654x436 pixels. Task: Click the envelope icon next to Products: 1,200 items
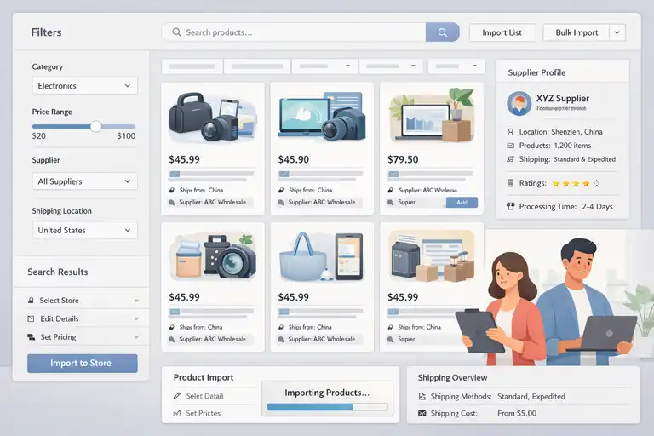tap(510, 146)
